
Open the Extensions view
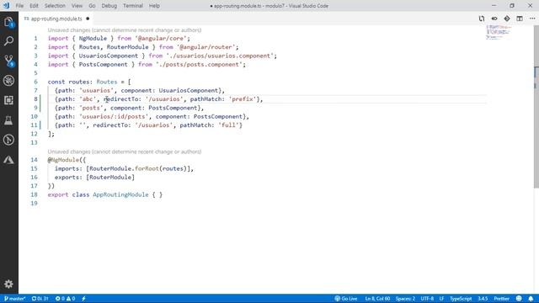point(8,100)
